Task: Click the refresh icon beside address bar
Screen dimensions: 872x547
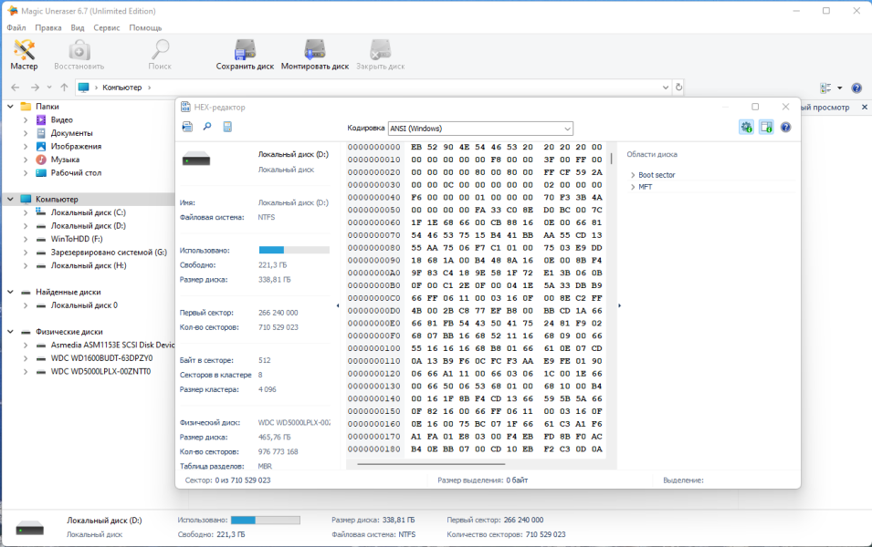Action: coord(678,88)
